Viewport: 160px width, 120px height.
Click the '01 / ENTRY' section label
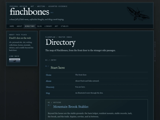[51, 60]
